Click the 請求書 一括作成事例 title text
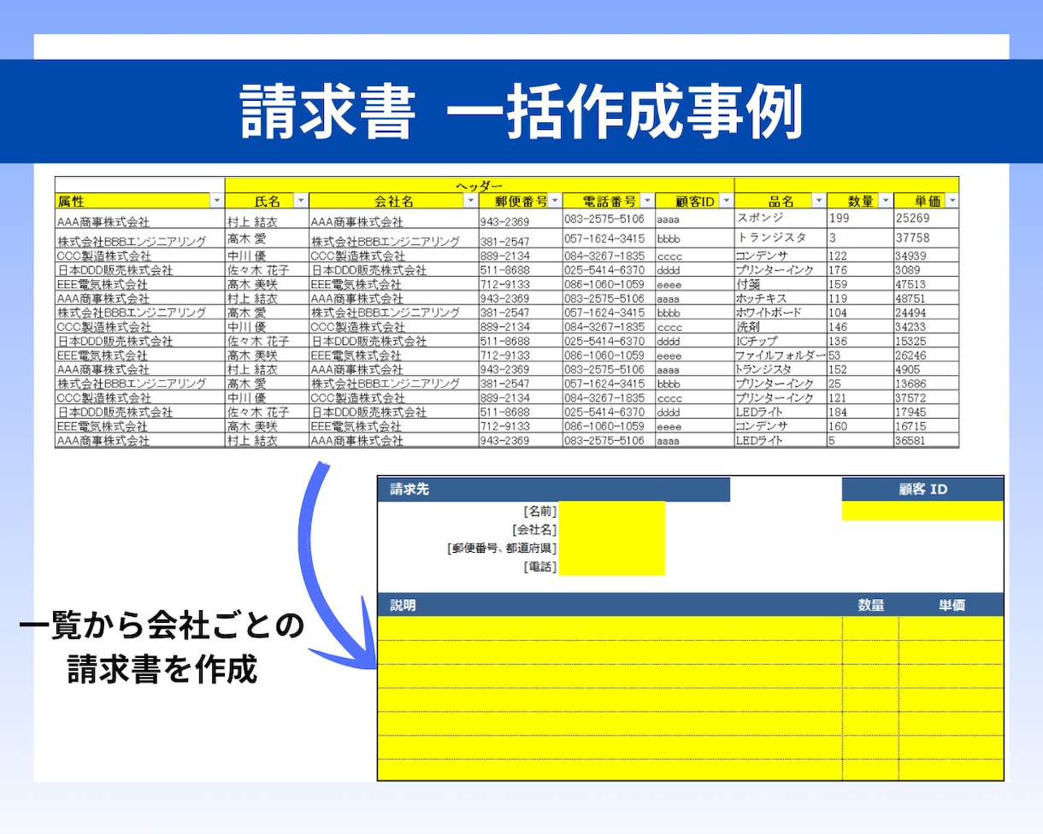 click(521, 111)
